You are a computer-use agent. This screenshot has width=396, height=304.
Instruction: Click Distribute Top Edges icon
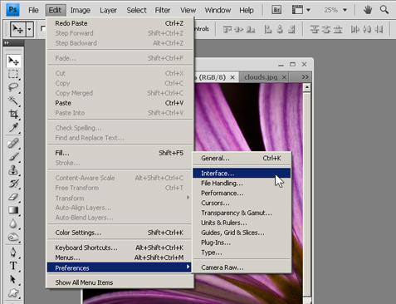(314, 29)
